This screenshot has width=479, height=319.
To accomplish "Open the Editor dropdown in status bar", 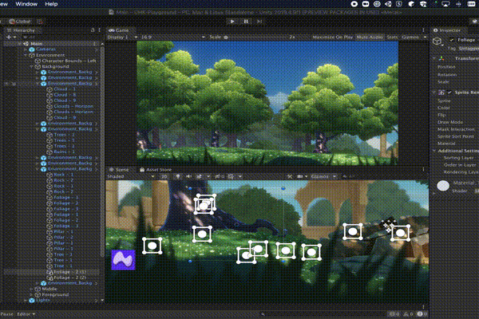I will (x=26, y=313).
